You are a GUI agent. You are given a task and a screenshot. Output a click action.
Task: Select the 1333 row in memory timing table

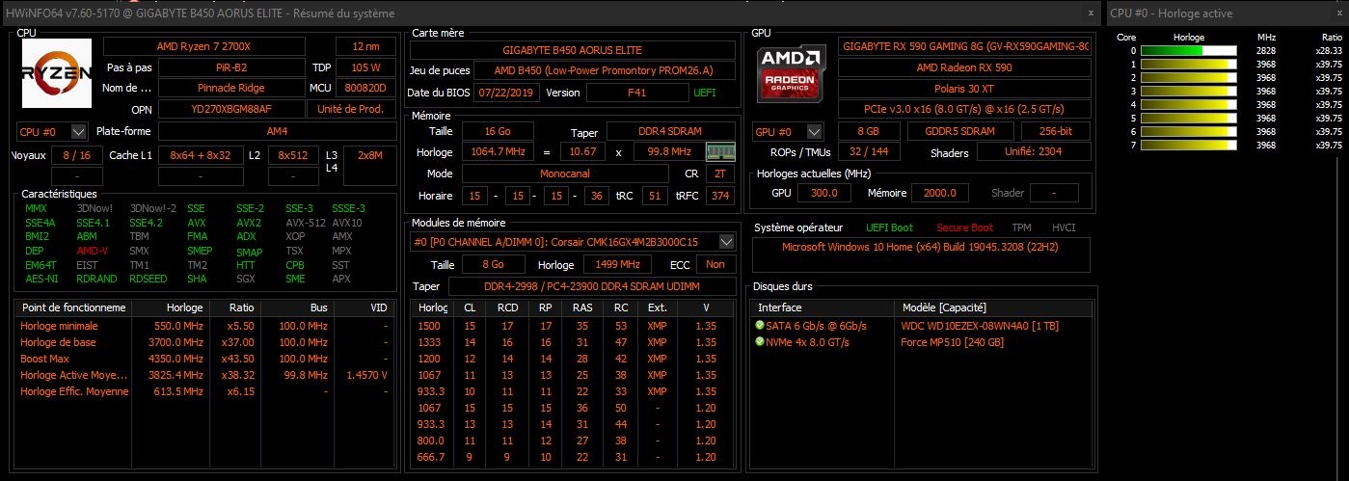[573, 341]
